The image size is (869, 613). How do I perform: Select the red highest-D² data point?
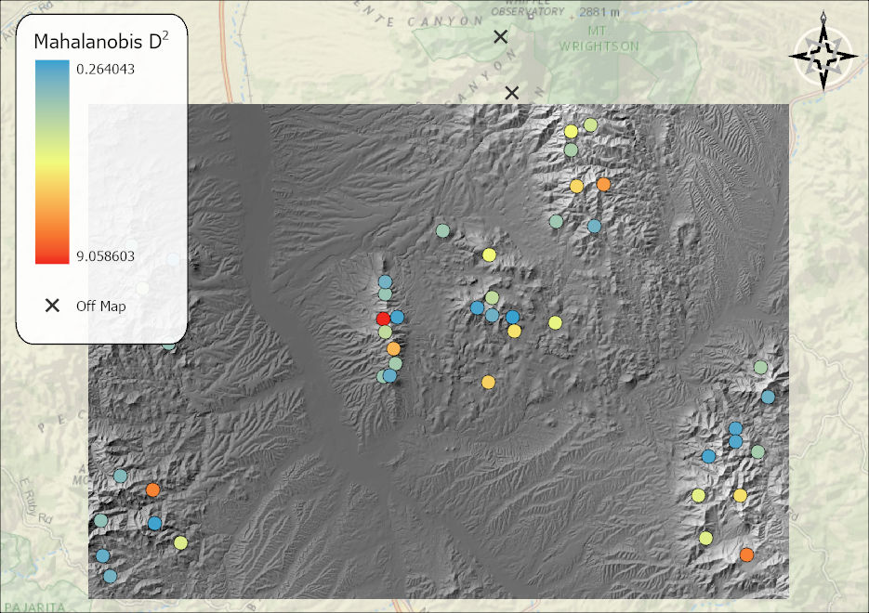[x=383, y=319]
